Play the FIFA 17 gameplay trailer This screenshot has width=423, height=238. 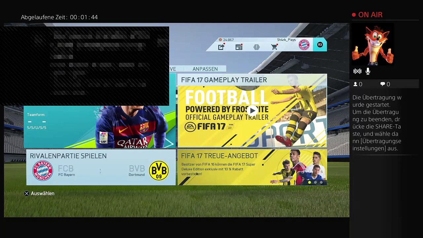tap(252, 110)
